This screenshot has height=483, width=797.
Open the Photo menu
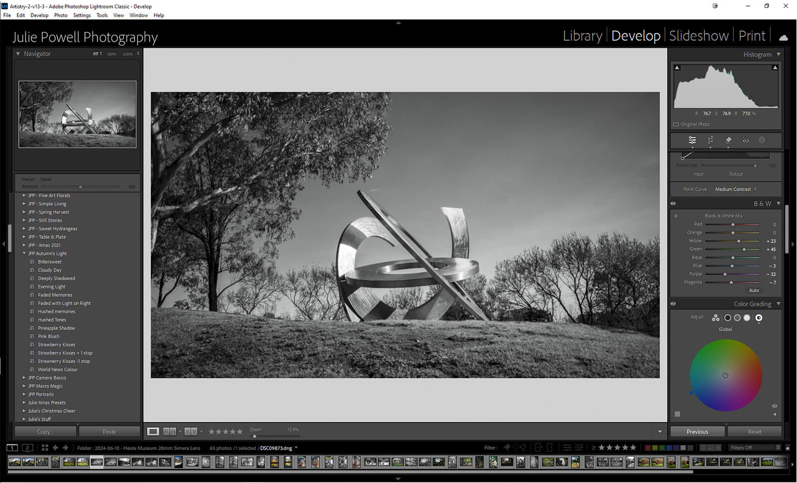coord(61,15)
